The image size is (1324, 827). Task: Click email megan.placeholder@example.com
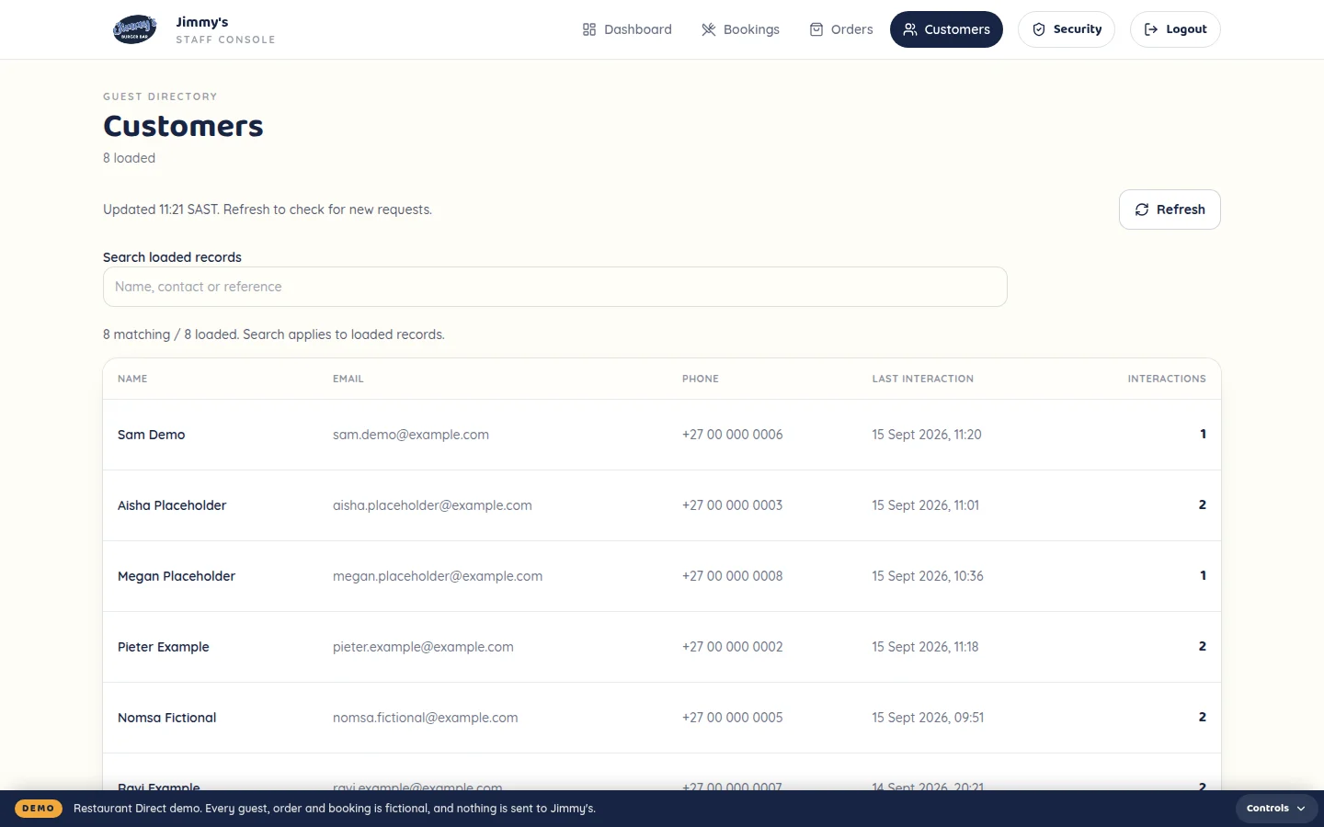click(438, 576)
